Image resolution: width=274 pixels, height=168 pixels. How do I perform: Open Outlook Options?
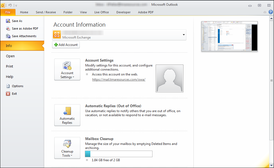(x=17, y=86)
